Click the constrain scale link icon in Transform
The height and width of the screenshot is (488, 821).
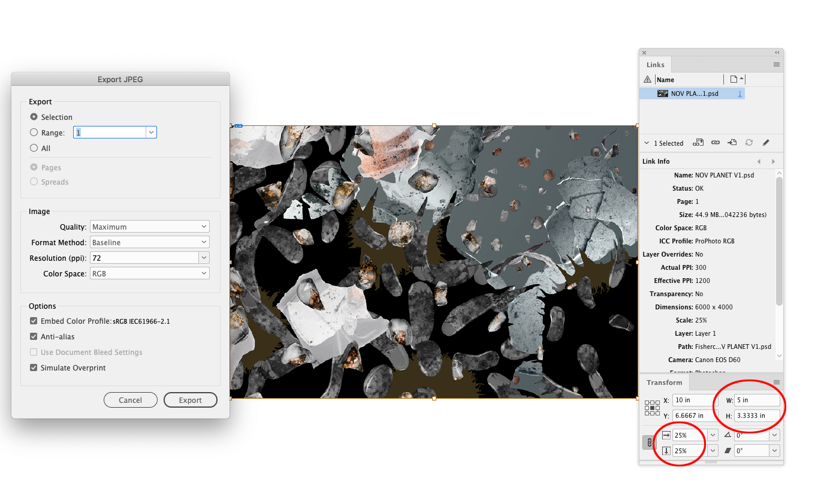[649, 442]
